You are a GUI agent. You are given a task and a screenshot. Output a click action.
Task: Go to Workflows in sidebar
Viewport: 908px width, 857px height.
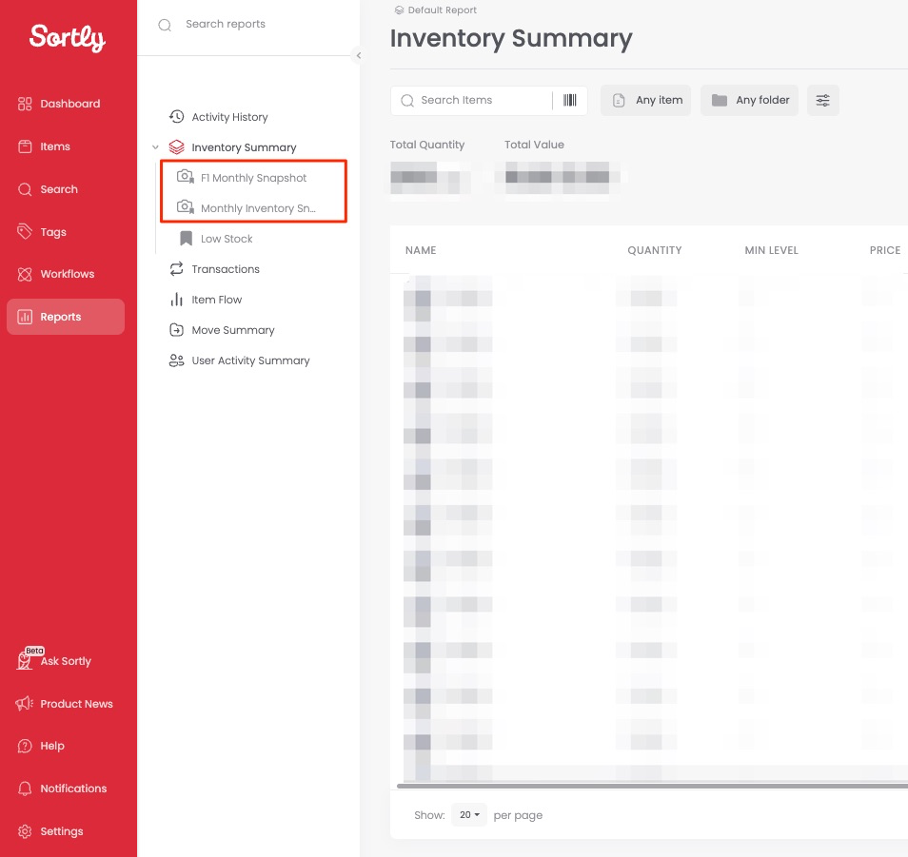67,274
